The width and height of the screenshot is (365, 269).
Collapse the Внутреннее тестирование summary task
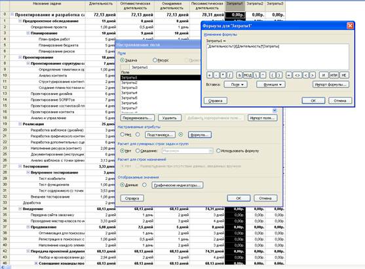click(x=28, y=172)
